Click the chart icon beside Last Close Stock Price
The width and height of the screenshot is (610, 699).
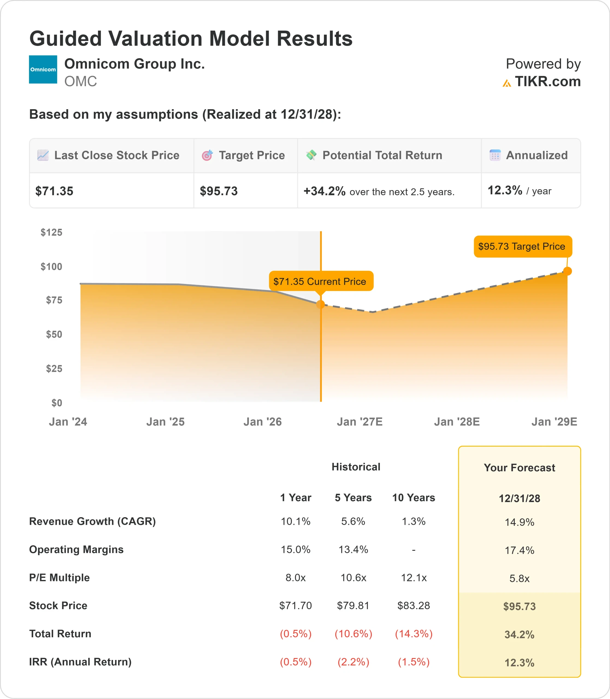click(43, 155)
